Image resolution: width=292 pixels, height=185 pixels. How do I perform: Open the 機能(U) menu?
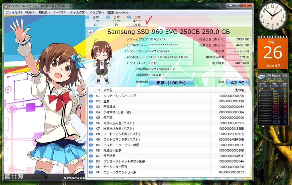(x=44, y=12)
